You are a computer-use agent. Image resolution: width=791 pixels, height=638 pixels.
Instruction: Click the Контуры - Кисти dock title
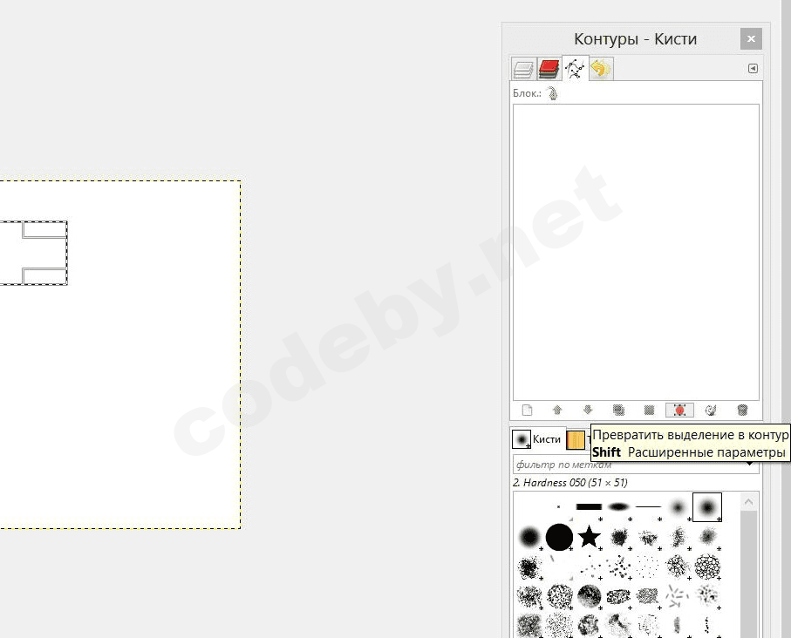click(635, 39)
